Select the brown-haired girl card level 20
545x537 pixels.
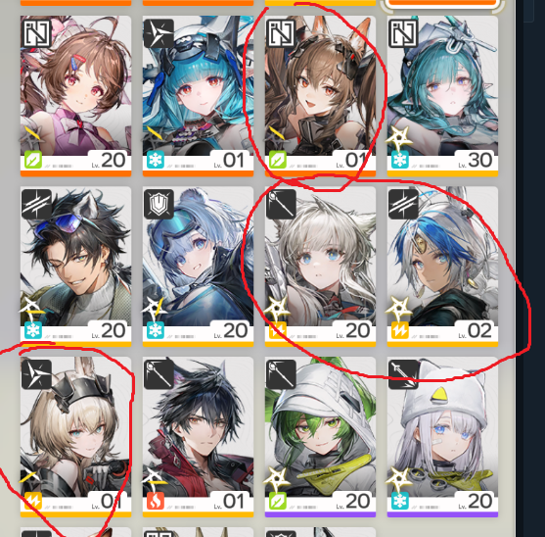point(75,96)
